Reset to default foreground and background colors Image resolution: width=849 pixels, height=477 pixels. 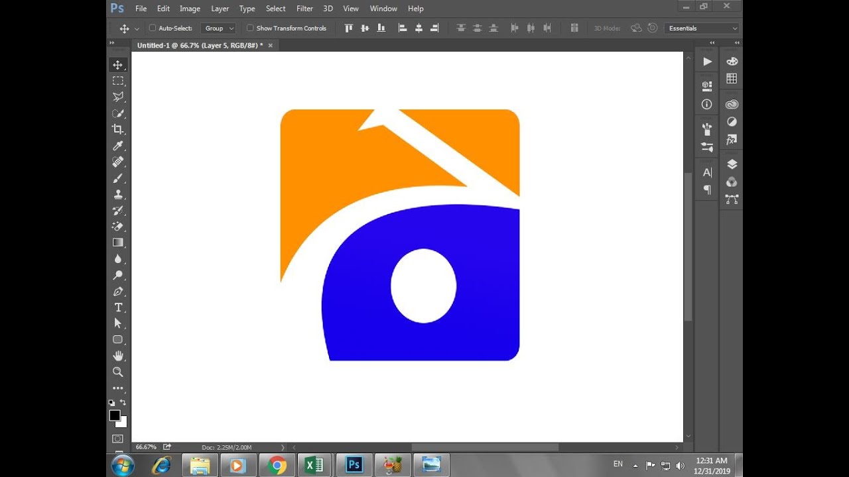point(111,403)
